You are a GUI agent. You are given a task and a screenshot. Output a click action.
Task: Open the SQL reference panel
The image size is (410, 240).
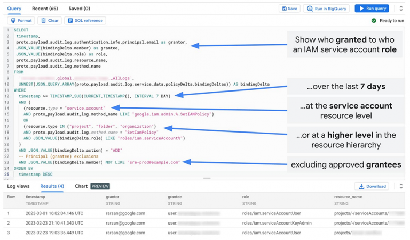pos(85,21)
